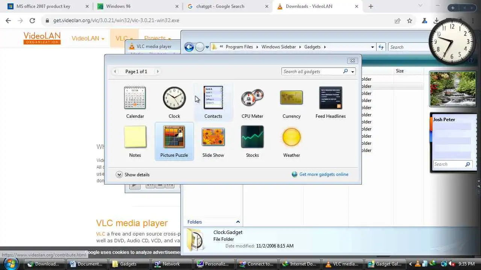Switch to Downloads VideoLAN tab
Screen dimensions: 481x270
tap(318, 6)
